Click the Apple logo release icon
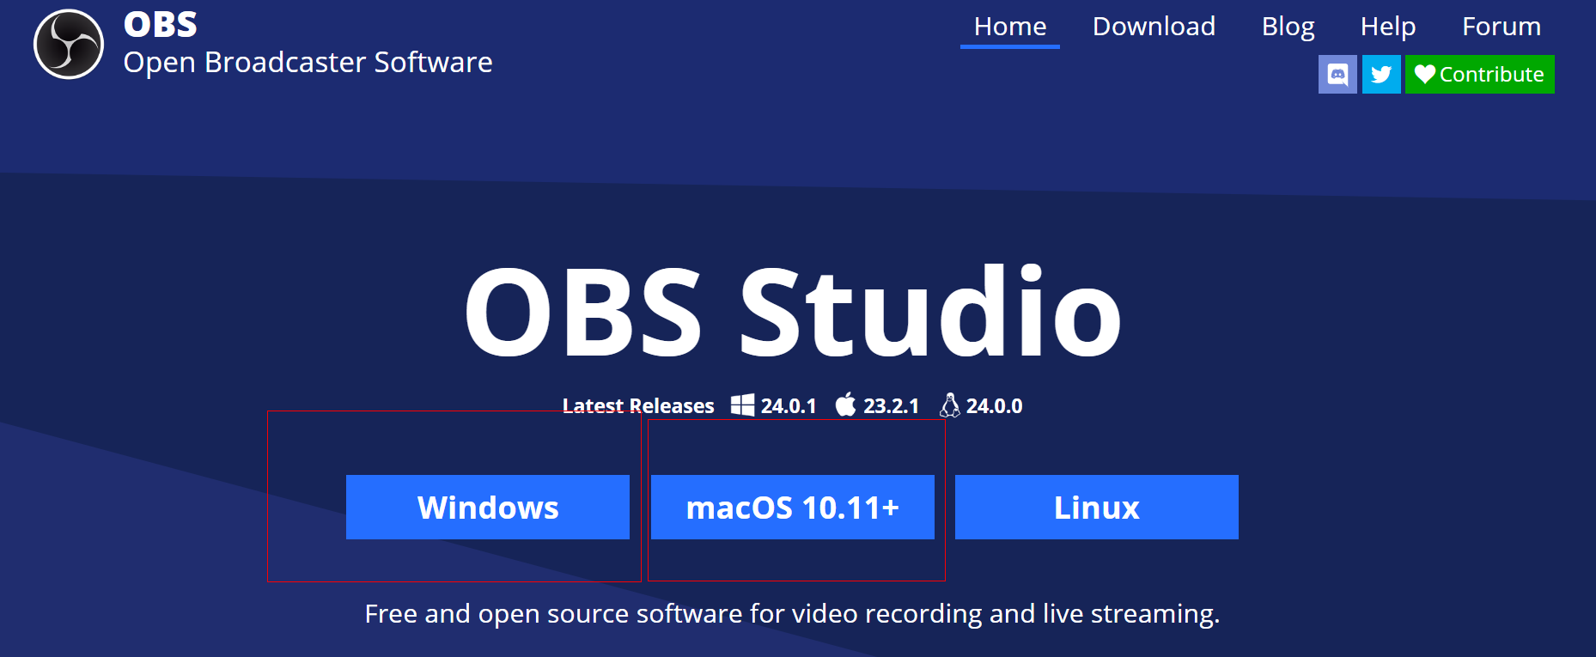Screen dimensions: 1596x657 [x=846, y=405]
